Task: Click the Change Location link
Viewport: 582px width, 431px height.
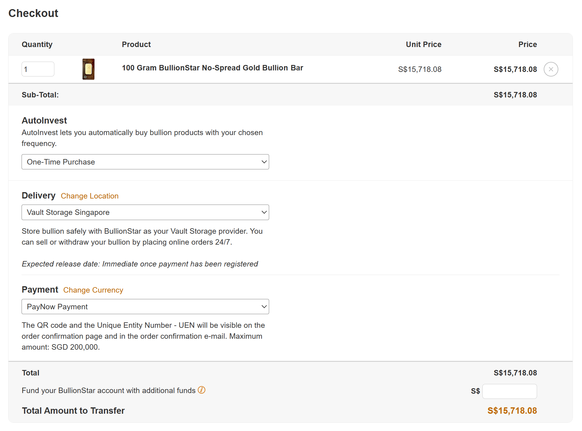Action: [x=90, y=196]
